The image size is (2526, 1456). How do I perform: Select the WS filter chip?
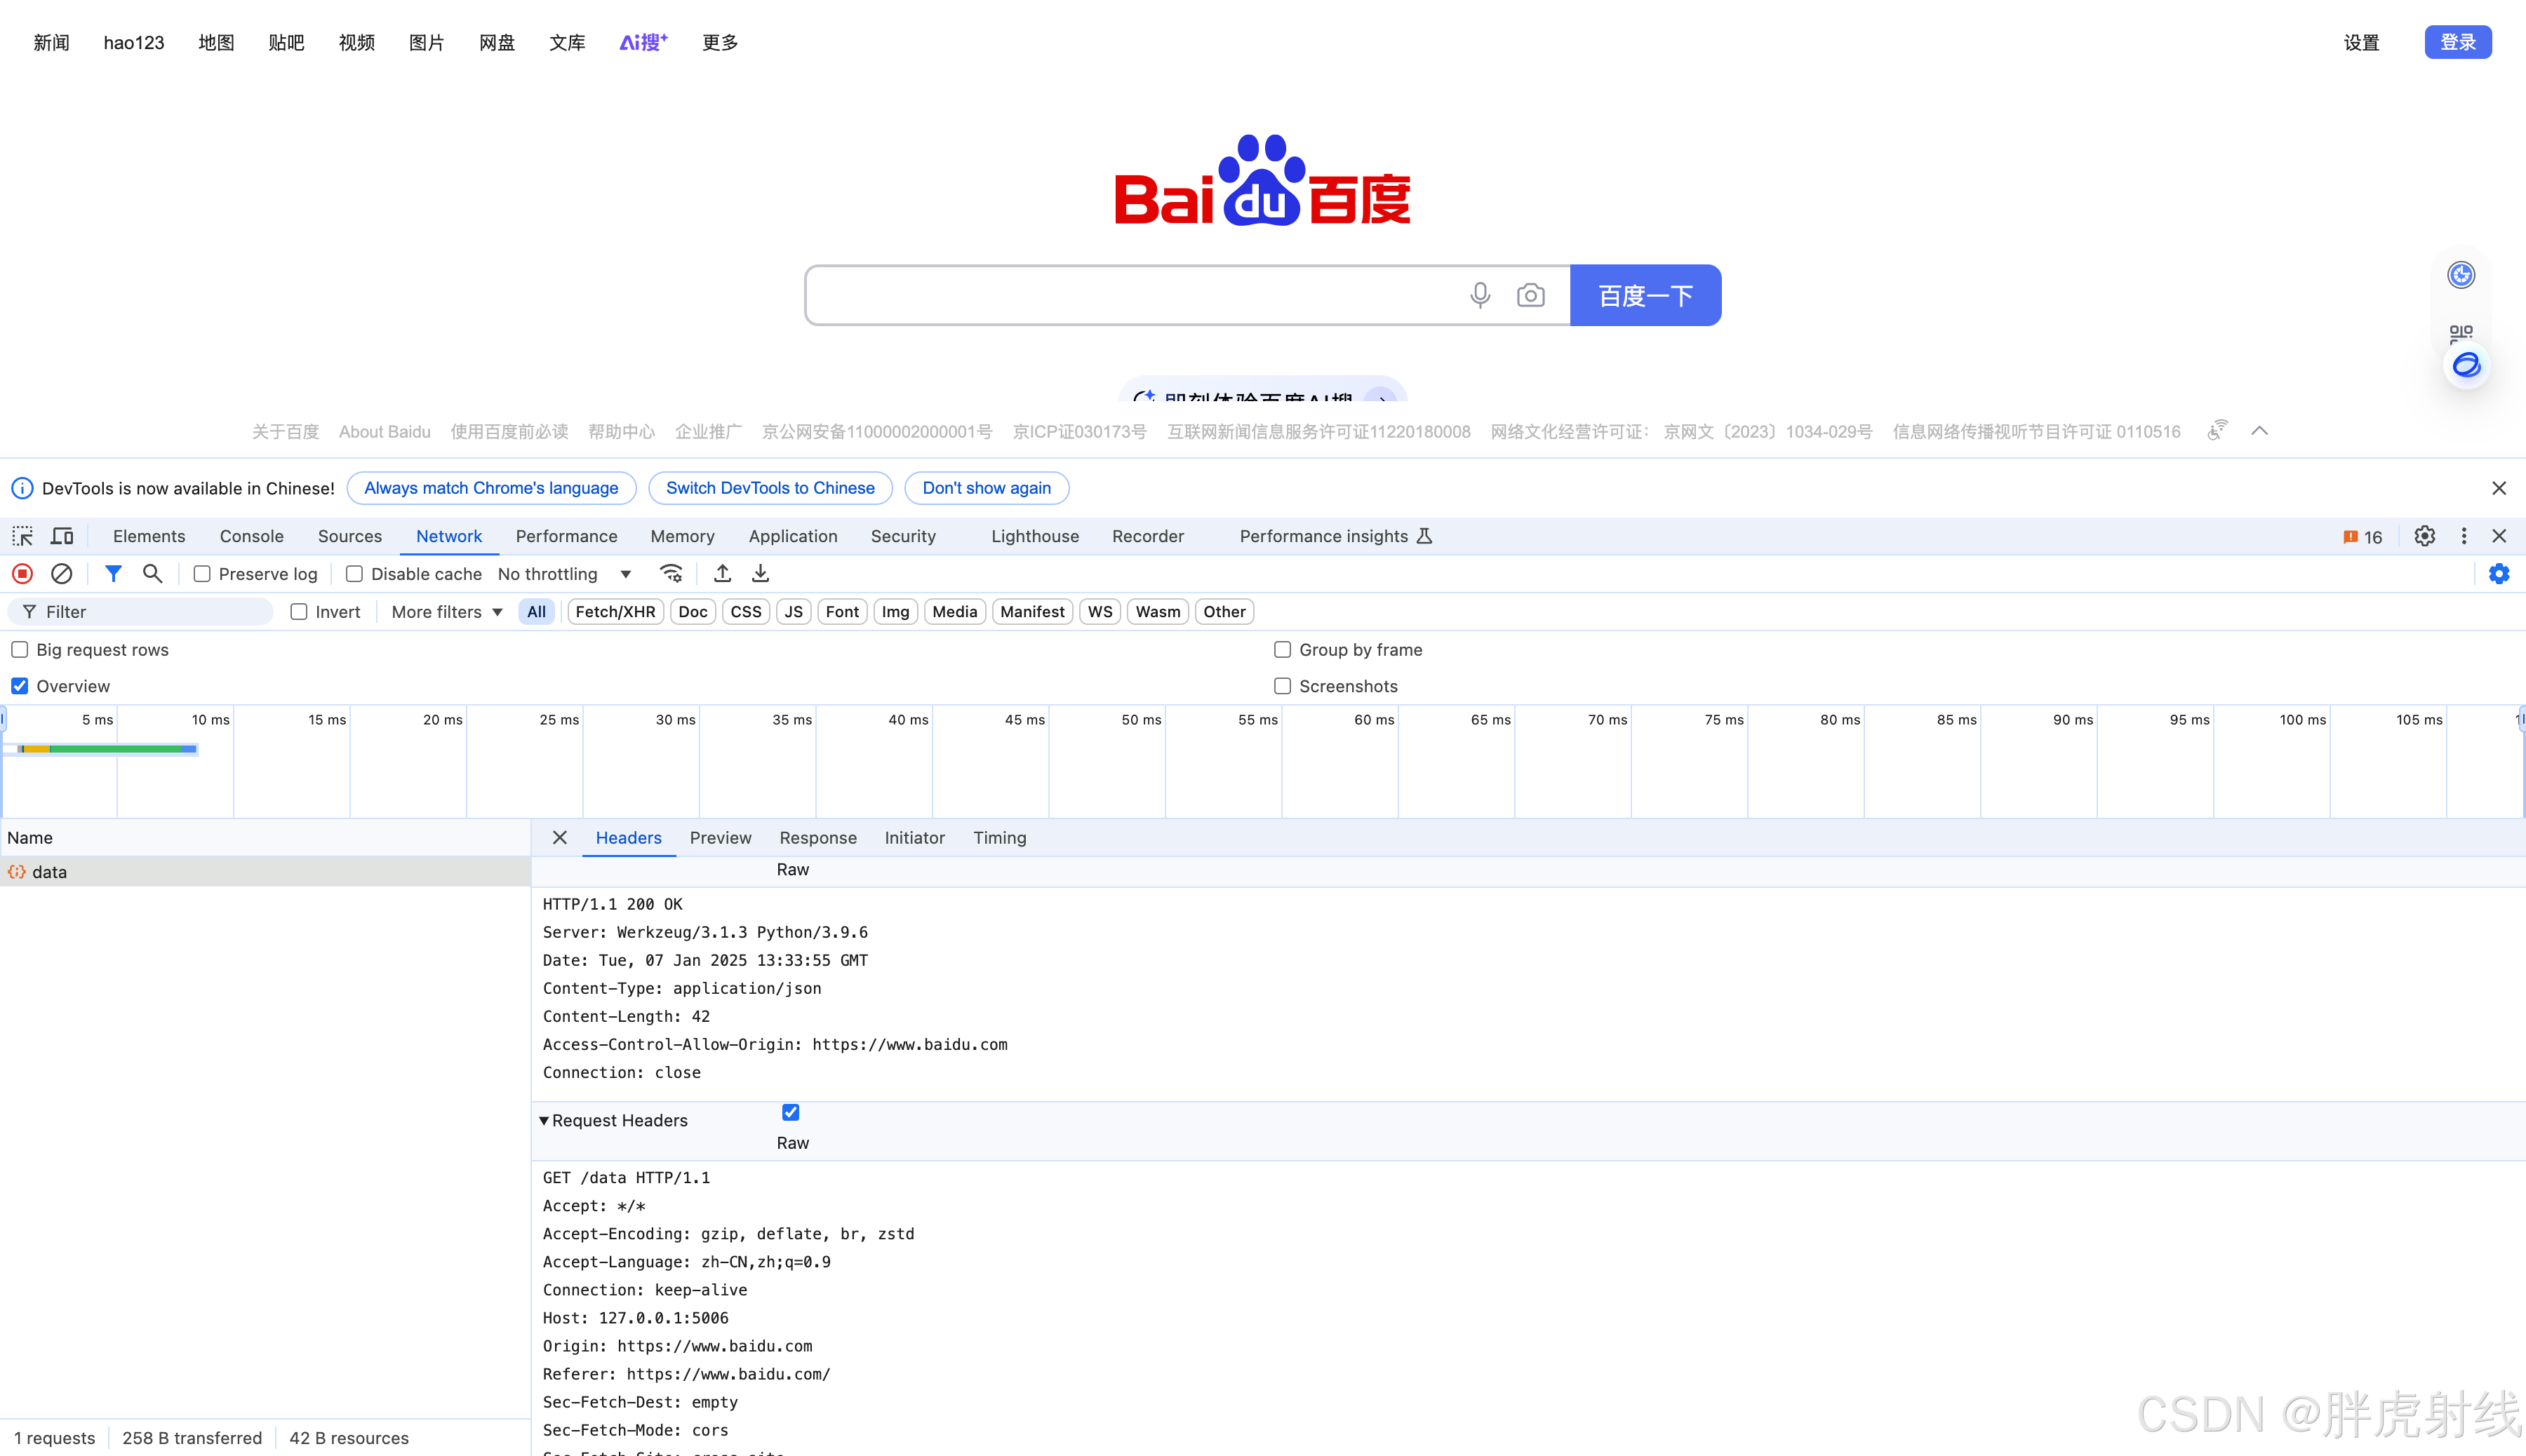click(x=1100, y=612)
